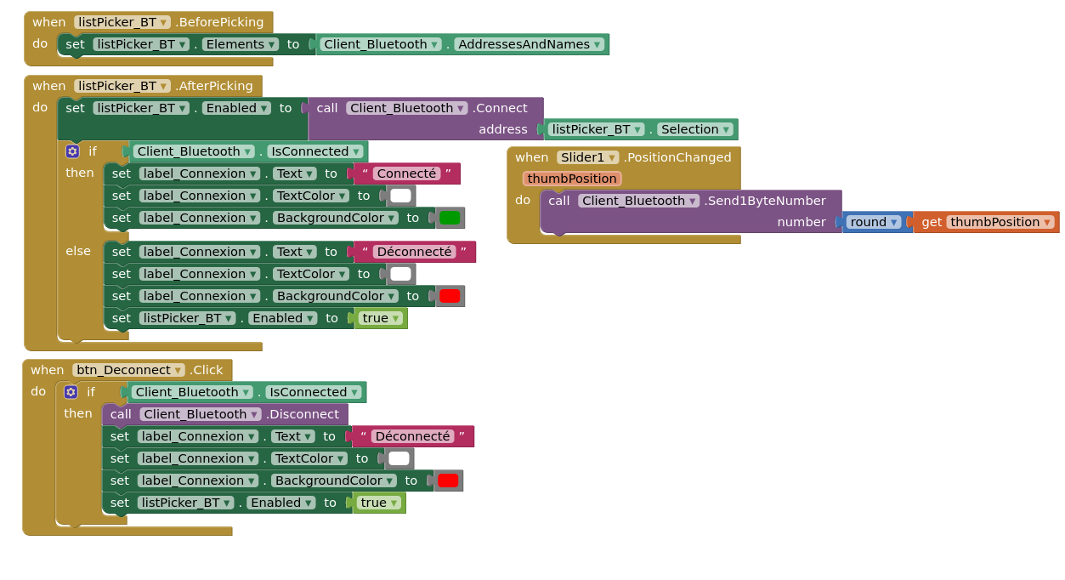This screenshot has width=1065, height=580.
Task: Click gear icon on btn_Deconnect if block
Action: coord(71,392)
